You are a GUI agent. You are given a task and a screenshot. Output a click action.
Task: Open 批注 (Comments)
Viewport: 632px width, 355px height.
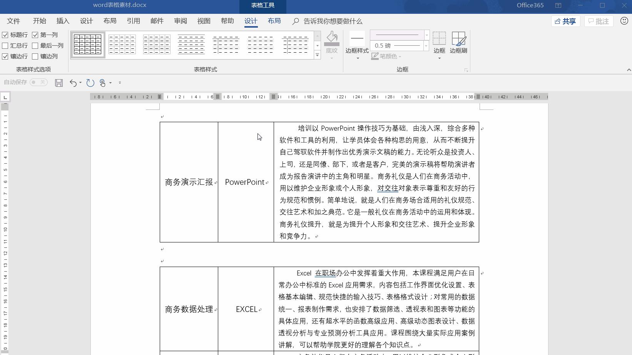click(x=599, y=21)
